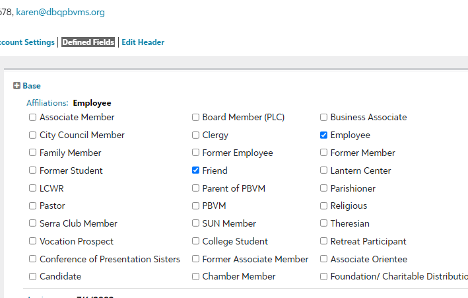
Task: Uncheck the Employee affiliation checkbox
Action: tap(323, 135)
